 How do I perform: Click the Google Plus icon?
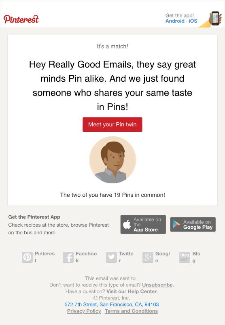(x=148, y=257)
